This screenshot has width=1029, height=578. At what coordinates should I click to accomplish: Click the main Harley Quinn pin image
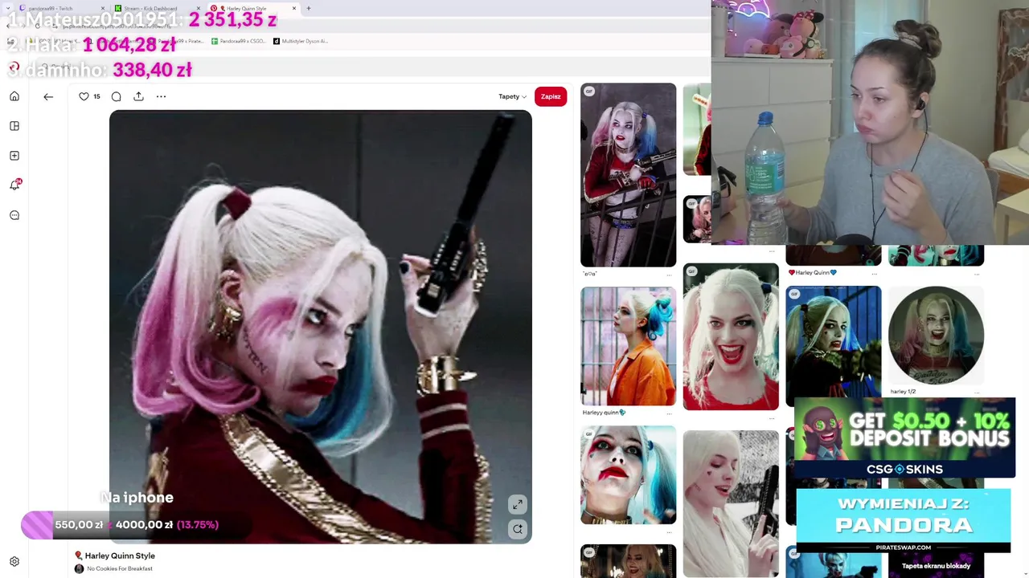point(320,327)
